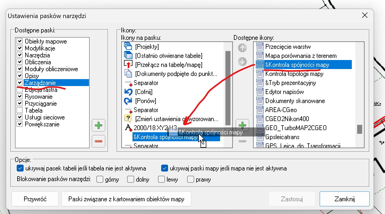Click the gray minus remove-icon button
385x214 pixels.
242,141
